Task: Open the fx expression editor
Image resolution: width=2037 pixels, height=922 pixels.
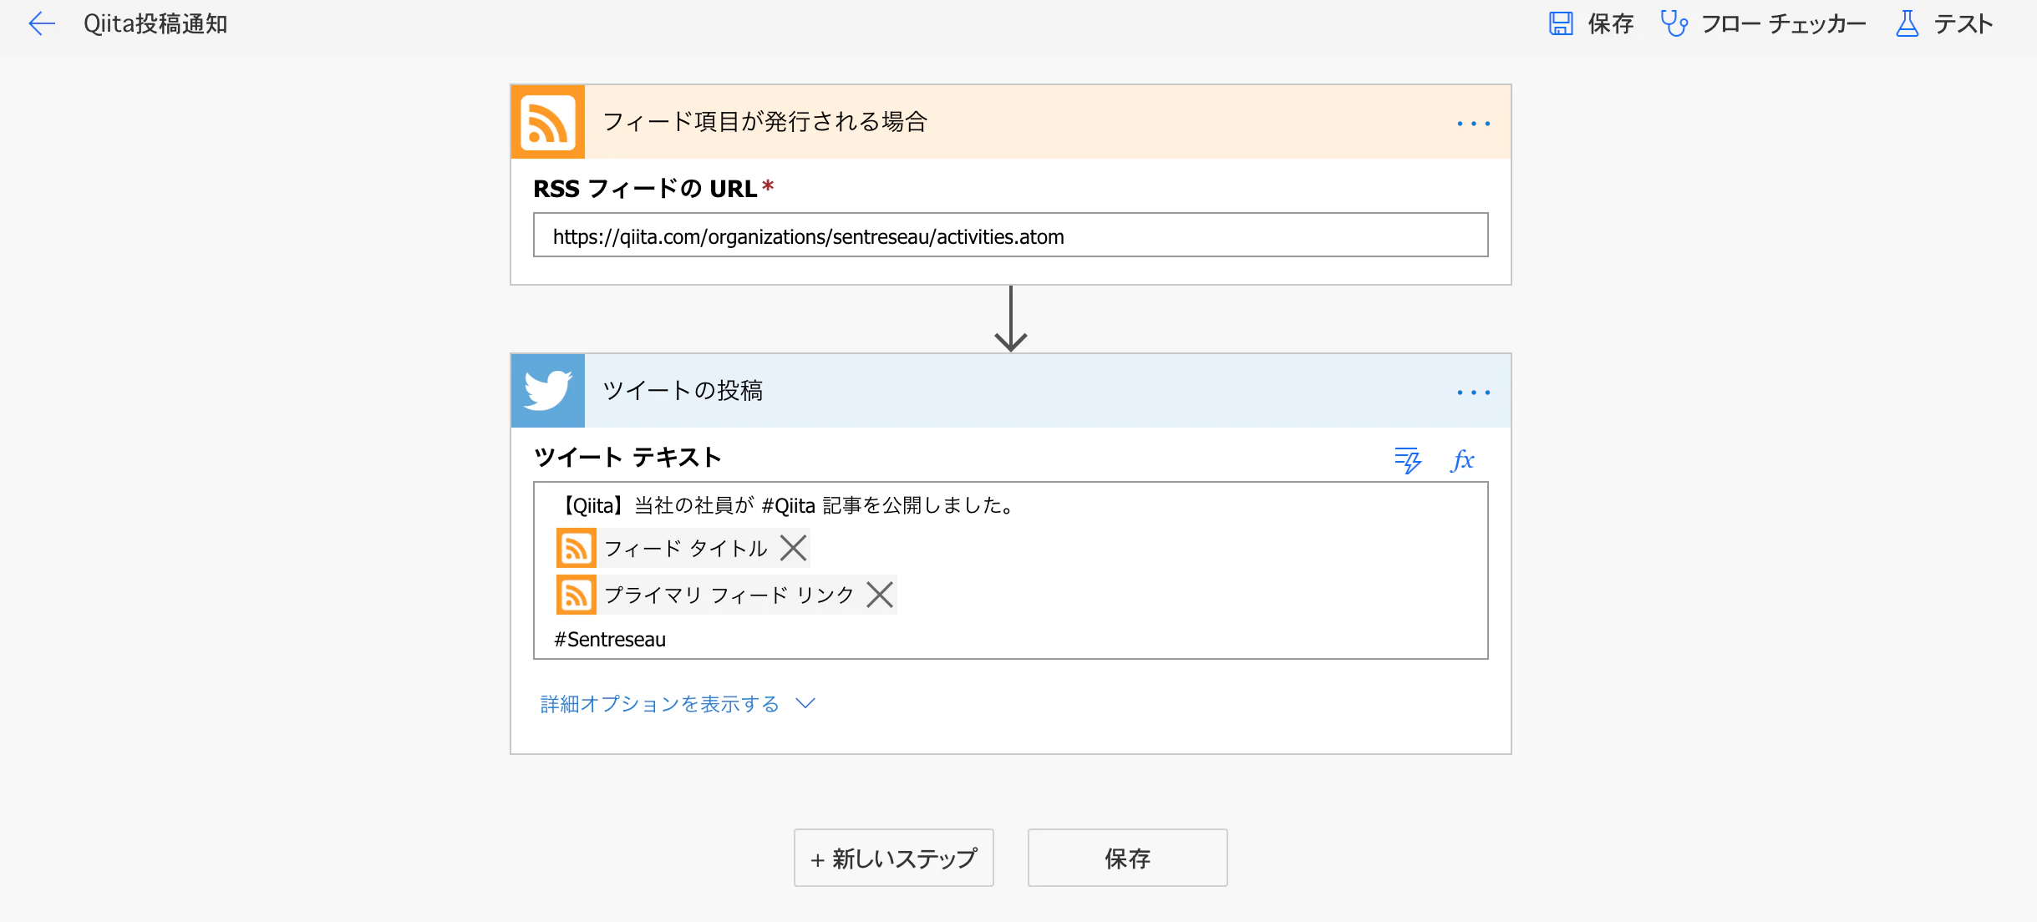Action: tap(1462, 459)
